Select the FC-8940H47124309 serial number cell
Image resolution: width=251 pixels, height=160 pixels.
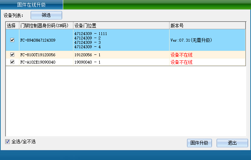(x=38, y=40)
